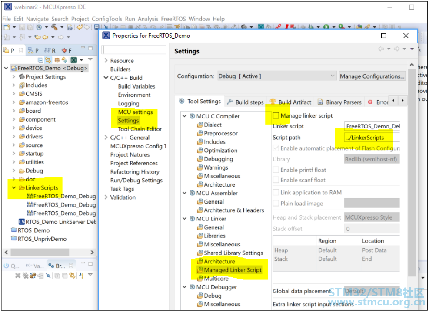Open the Library Redlib dropdown

[x=372, y=159]
